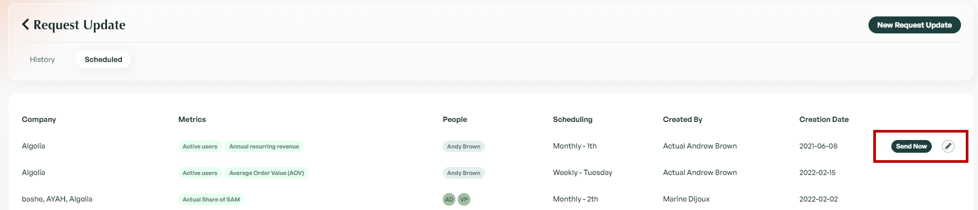Click the Active users tag in first row

coord(200,146)
